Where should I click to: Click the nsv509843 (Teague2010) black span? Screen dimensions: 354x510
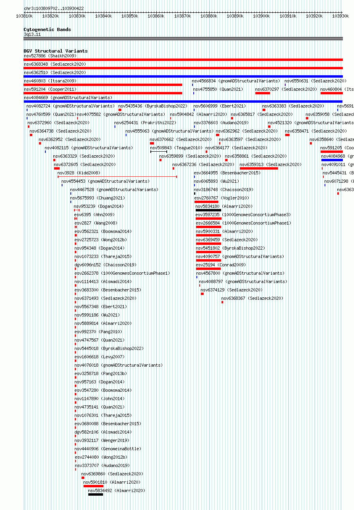(x=159, y=152)
